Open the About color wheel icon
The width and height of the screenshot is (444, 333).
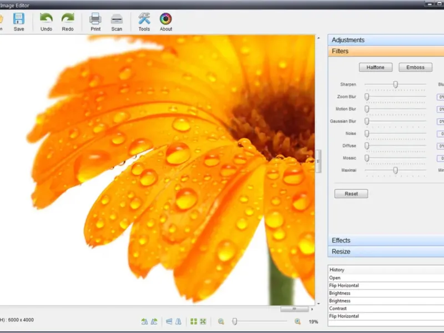(x=166, y=19)
